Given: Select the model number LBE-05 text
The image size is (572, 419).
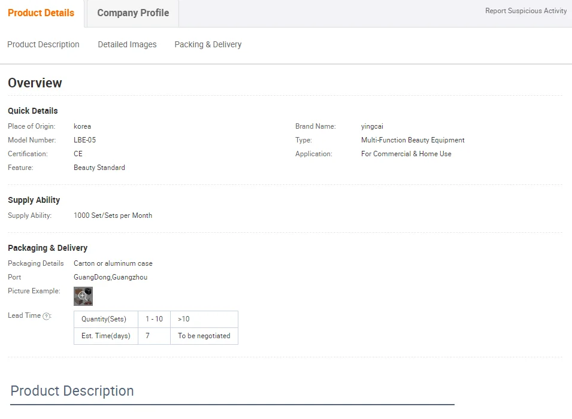Looking at the screenshot, I should 84,140.
